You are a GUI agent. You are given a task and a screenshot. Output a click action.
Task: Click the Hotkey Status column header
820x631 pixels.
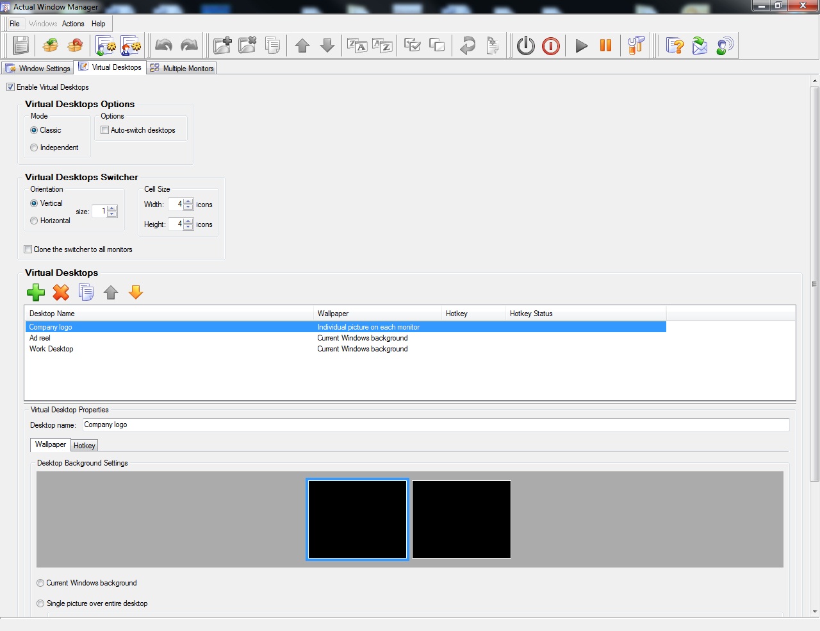(x=586, y=314)
